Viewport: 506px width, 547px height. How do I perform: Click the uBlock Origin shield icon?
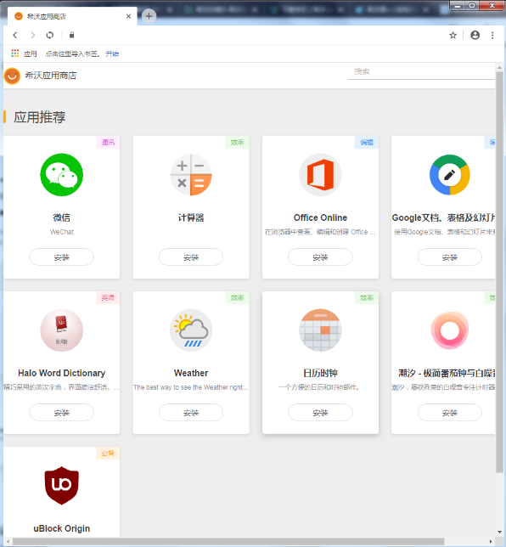pyautogui.click(x=62, y=485)
